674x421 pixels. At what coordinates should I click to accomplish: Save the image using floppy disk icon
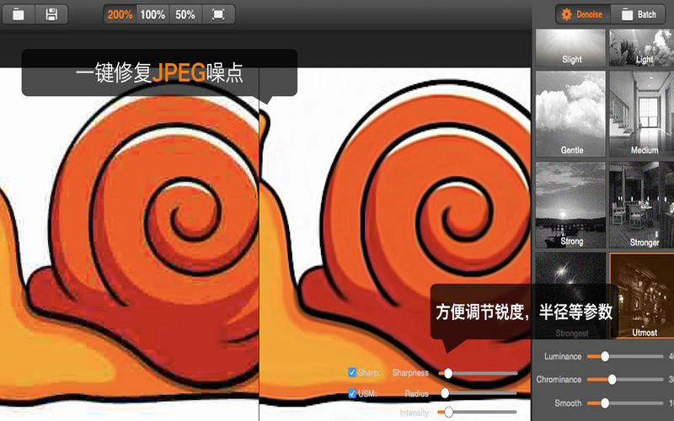51,14
